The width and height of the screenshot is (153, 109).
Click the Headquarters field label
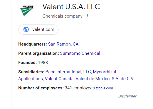click(32, 44)
